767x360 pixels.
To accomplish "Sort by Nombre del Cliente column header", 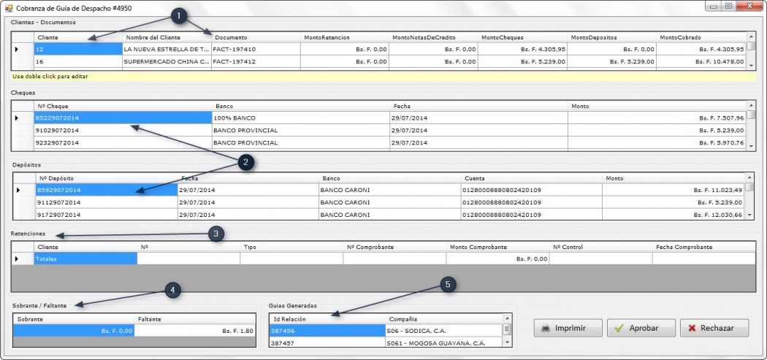I will (x=167, y=38).
